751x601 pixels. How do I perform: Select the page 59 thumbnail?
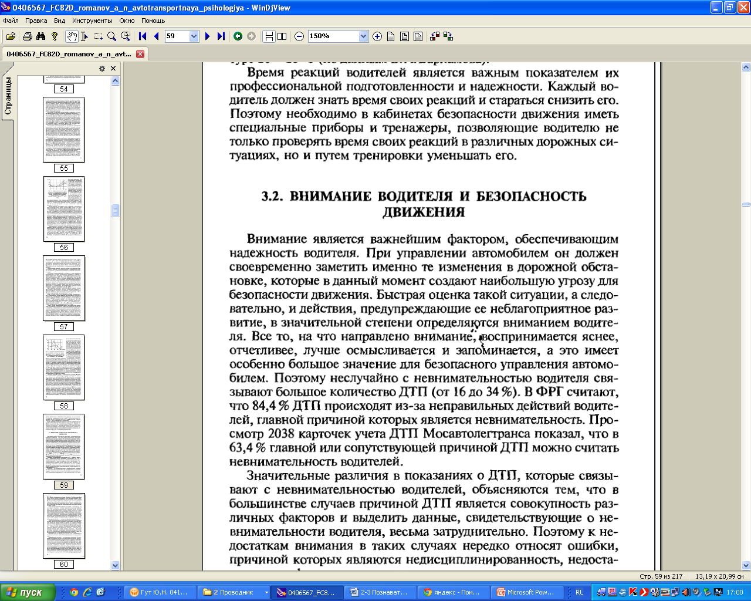[x=64, y=447]
